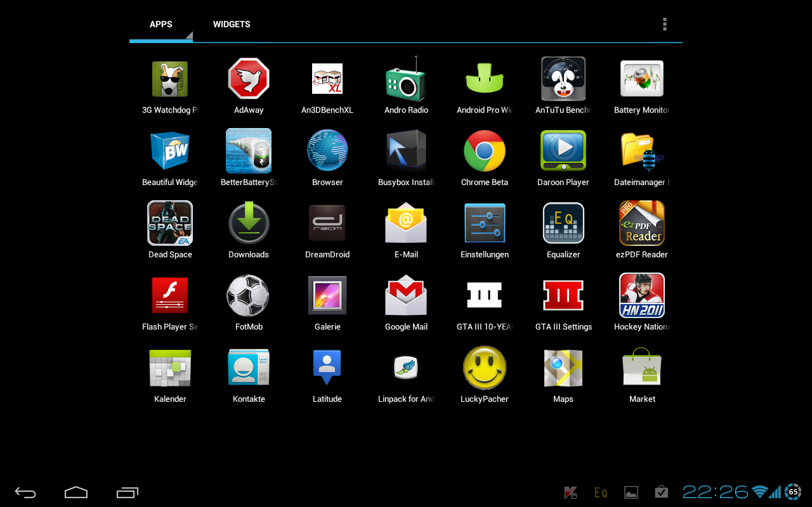The height and width of the screenshot is (507, 812).
Task: Tap the Wi-Fi signal indicator
Action: (759, 492)
